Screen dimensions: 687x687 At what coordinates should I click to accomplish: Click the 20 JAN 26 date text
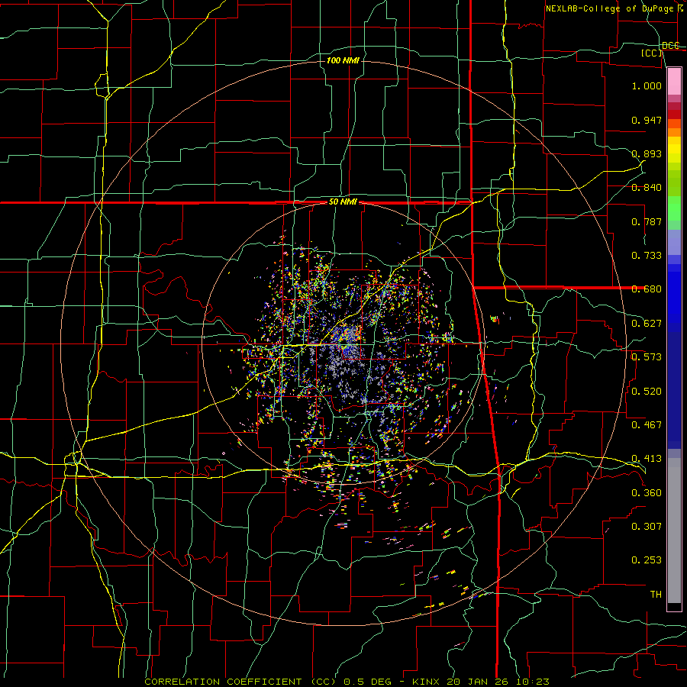(x=478, y=682)
